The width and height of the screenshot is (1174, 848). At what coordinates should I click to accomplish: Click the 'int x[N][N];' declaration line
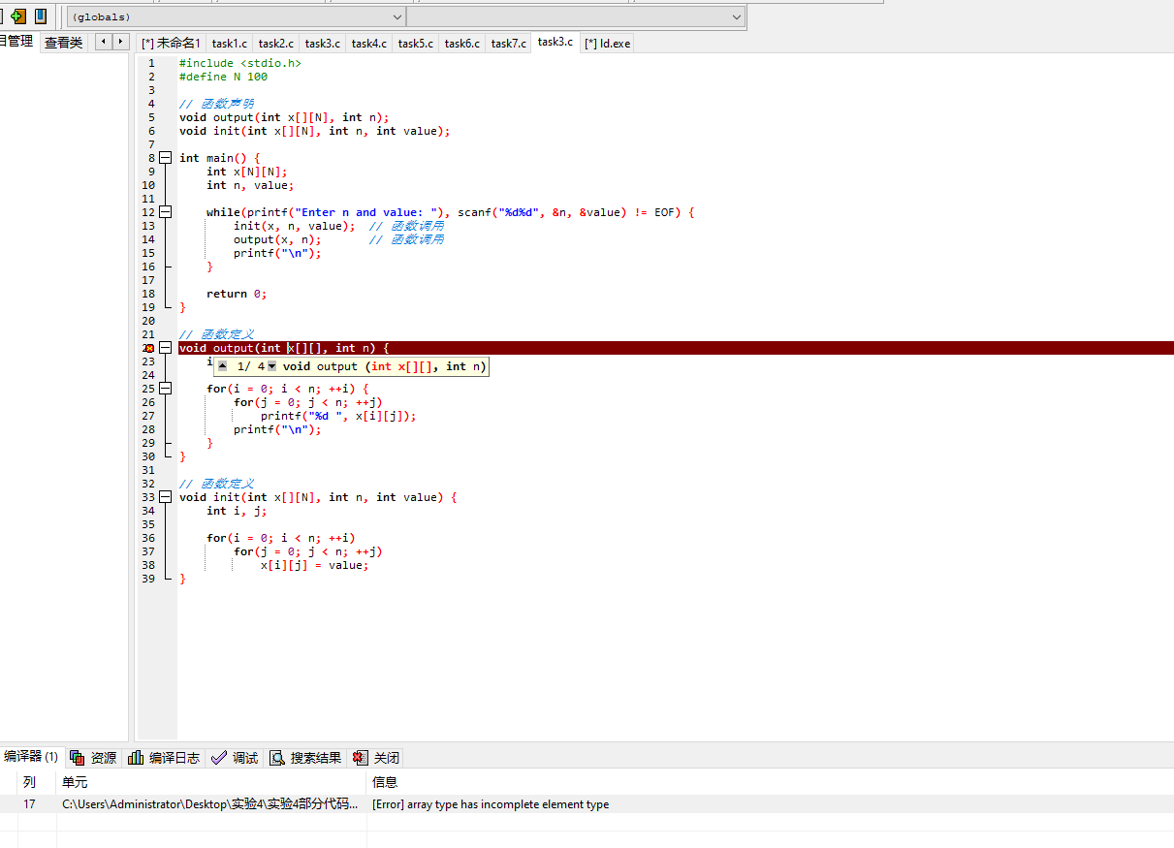tap(247, 172)
